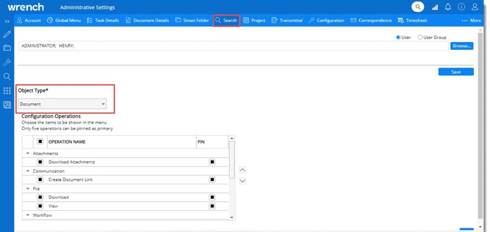Switch to the Correspondence tab
This screenshot has height=232, width=490.
coord(371,21)
